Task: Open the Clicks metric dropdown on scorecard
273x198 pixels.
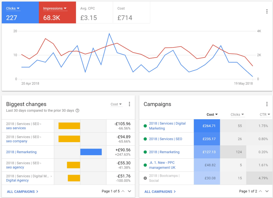Action: click(x=13, y=8)
